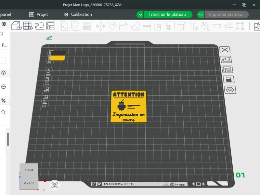Viewport: 260px width, 195px height.
Task: Open the color painting tool
Action: 205,26
